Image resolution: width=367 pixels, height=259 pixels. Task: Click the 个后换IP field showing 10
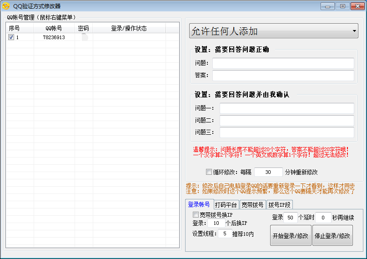(x=216, y=223)
